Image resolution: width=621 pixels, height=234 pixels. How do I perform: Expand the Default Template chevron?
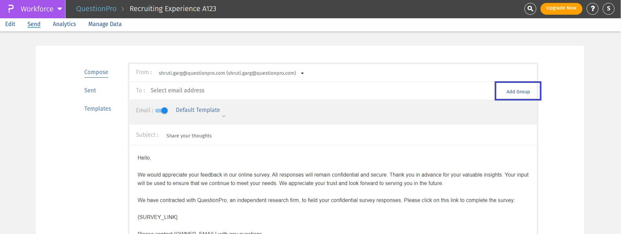224,116
